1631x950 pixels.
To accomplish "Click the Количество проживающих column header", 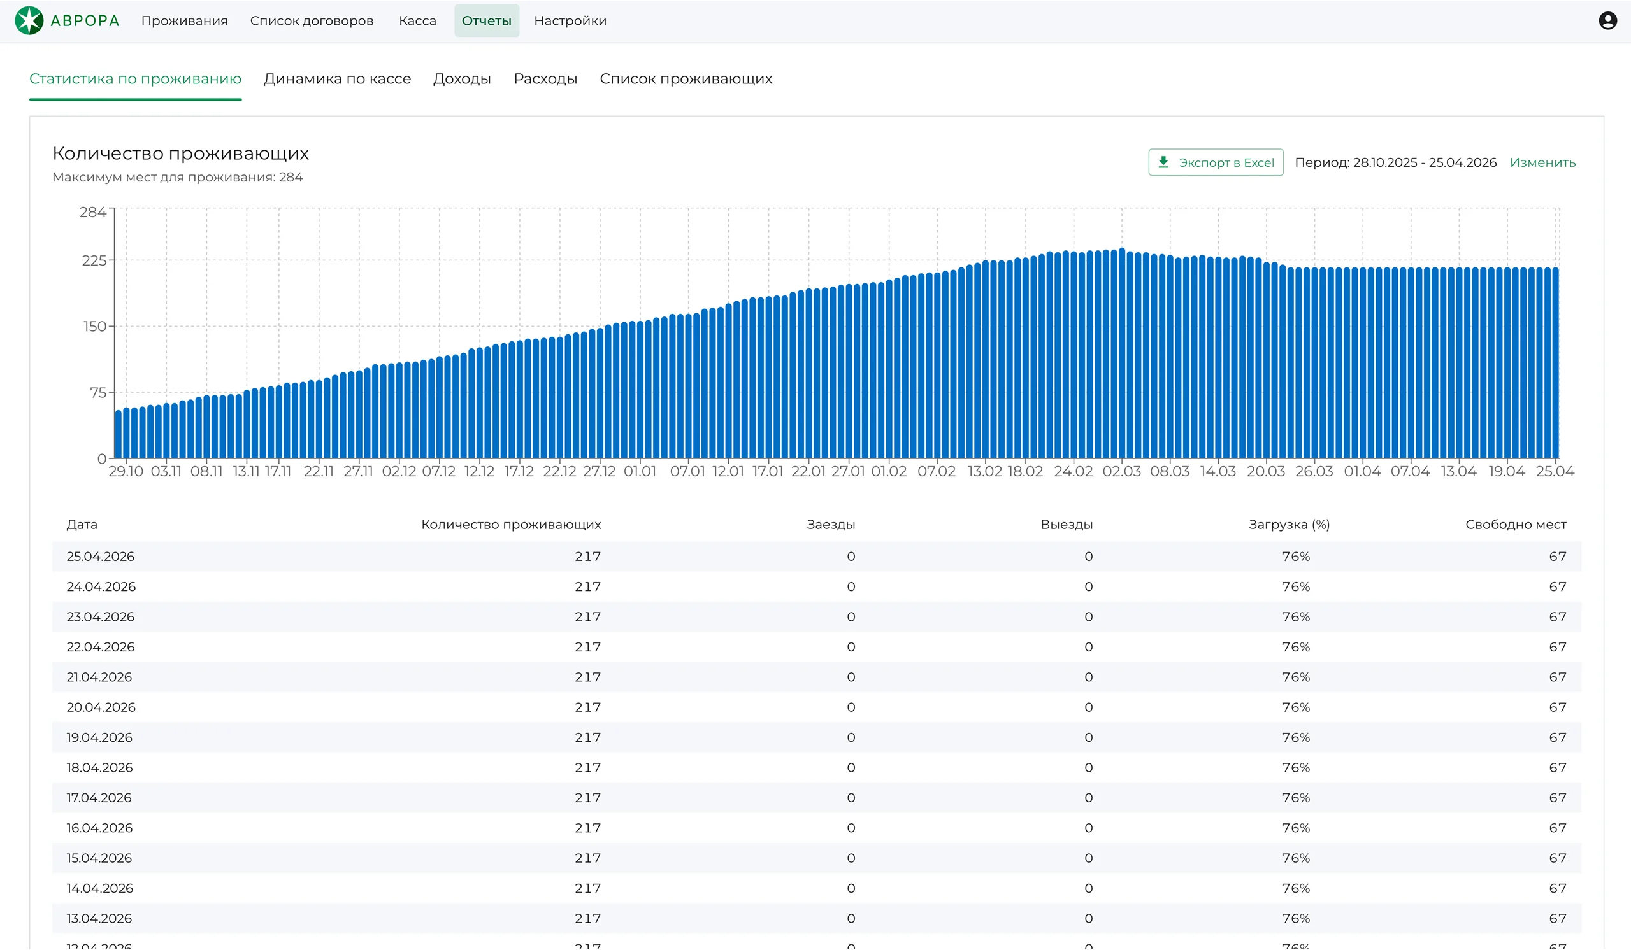I will pos(512,525).
